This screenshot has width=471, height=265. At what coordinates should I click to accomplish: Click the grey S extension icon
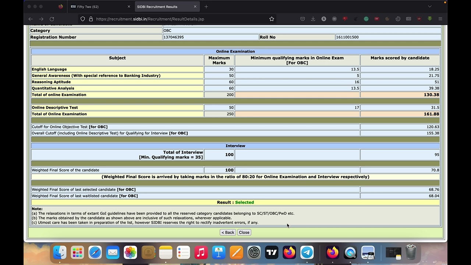(324, 19)
